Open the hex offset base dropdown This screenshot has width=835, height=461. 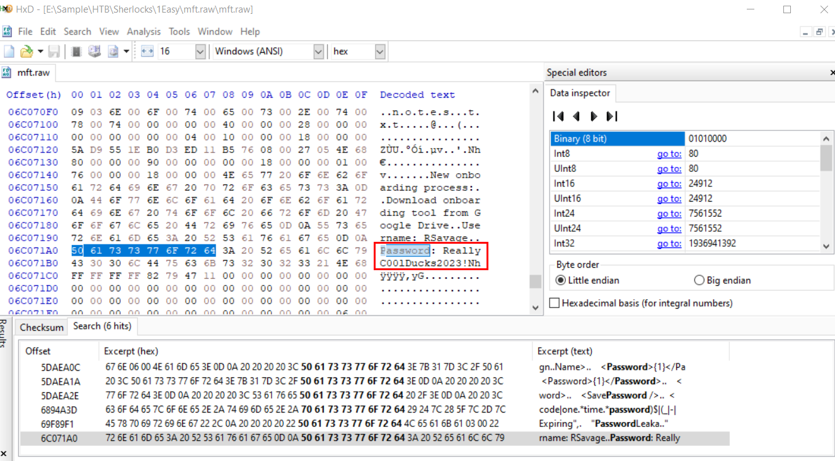click(379, 52)
